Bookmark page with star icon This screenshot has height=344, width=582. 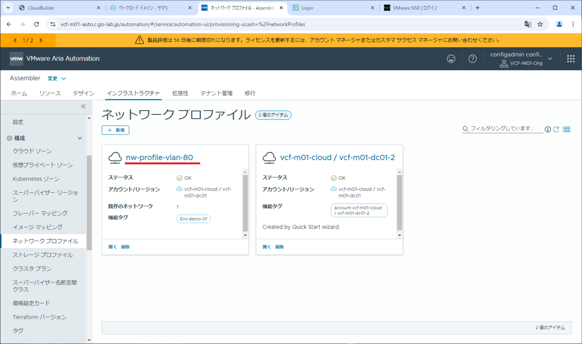(x=540, y=24)
